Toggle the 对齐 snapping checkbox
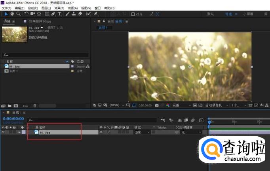The height and width of the screenshot is (171, 270). click(x=133, y=14)
